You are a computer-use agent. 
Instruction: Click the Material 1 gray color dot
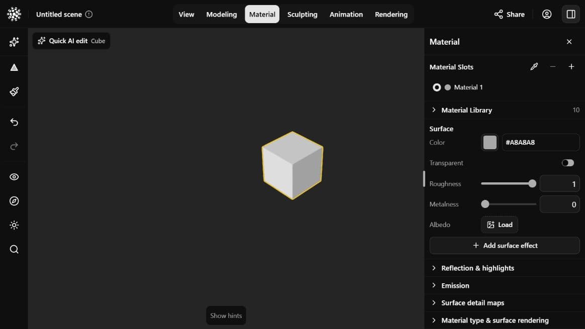448,87
